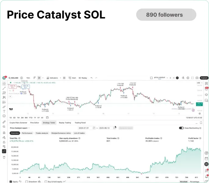Take a chart snapshot with camera icon
Screen dimensions: 209x183
pyautogui.click(x=197, y=78)
